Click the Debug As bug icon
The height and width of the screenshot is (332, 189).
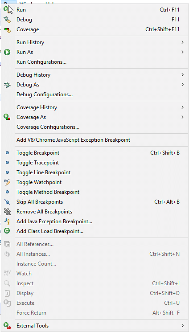[x=7, y=85]
